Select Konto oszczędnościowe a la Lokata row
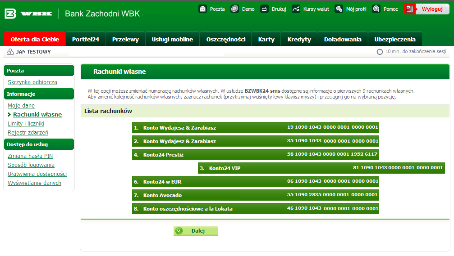454x256 pixels. click(x=255, y=209)
